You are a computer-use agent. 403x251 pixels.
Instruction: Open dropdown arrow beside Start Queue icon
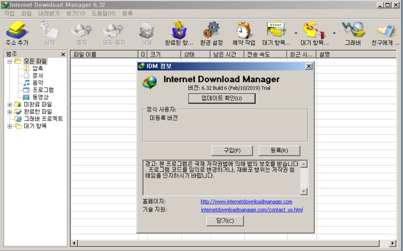tap(296, 33)
